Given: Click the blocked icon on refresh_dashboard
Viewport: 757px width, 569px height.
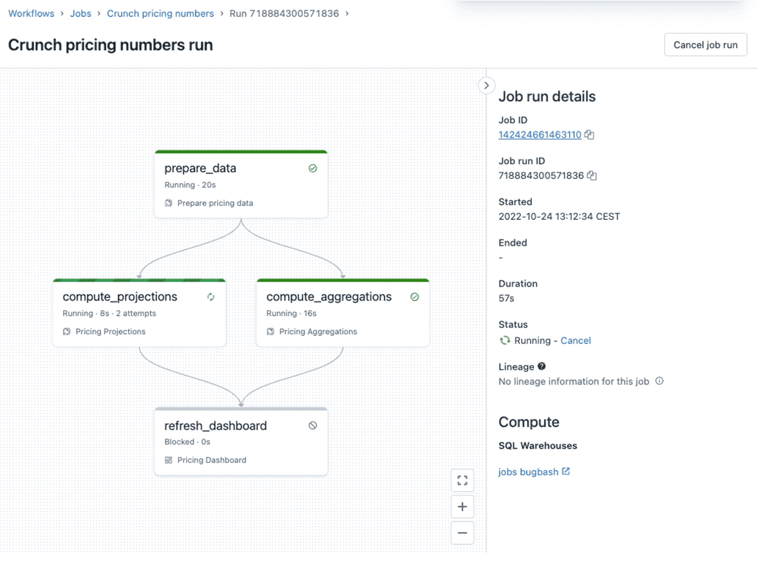Looking at the screenshot, I should [x=313, y=426].
